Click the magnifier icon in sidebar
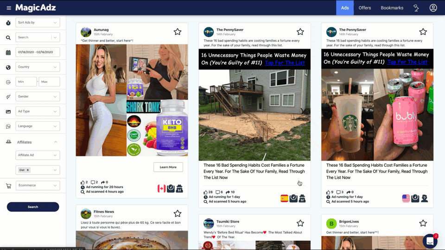Image resolution: width=445 pixels, height=250 pixels. [8, 37]
